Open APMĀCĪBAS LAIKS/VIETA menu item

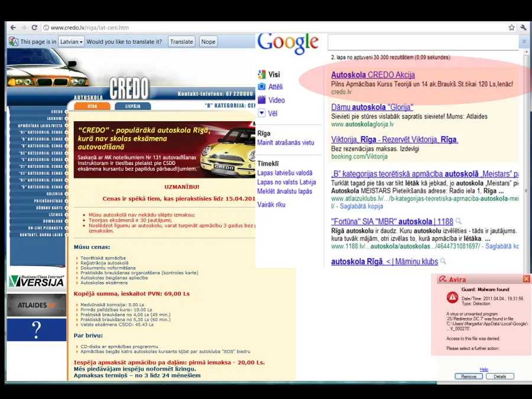tap(40, 125)
